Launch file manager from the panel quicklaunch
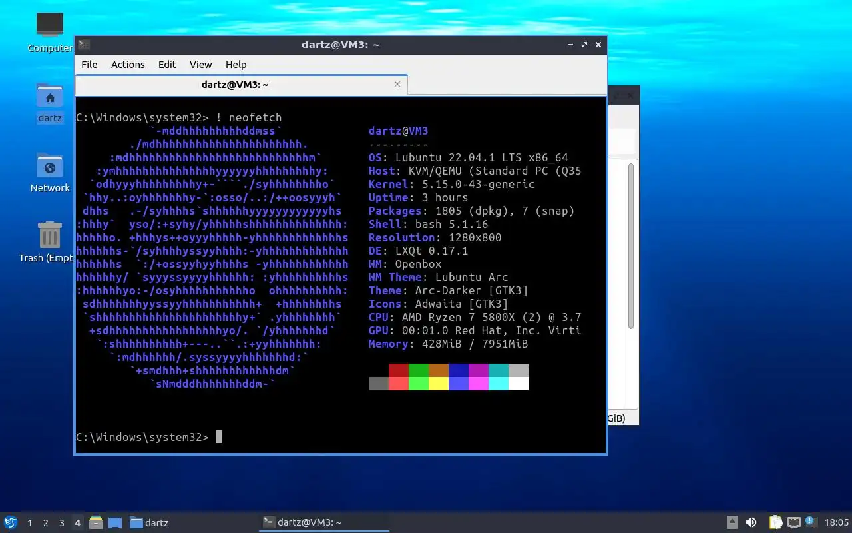Screen dimensions: 852x533 coord(96,522)
